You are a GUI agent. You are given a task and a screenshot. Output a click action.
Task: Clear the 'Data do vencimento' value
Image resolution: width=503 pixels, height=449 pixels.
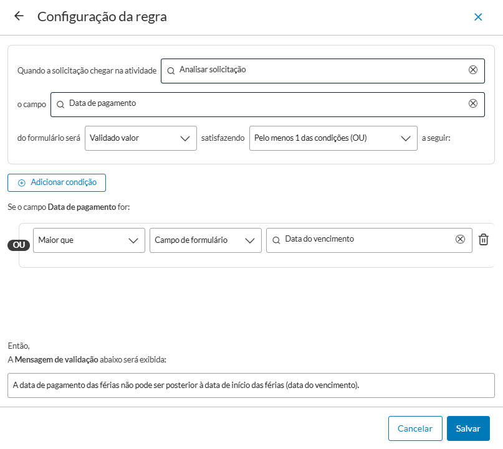[460, 239]
